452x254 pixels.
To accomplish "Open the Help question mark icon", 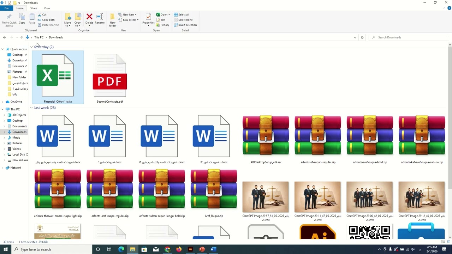I will click(449, 8).
